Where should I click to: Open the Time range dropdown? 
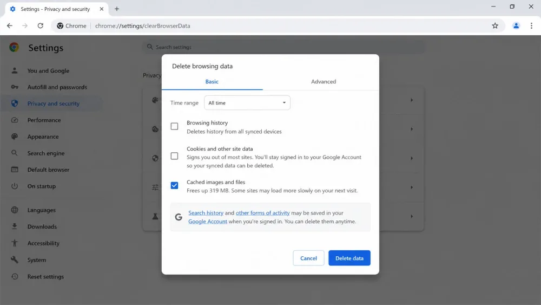click(x=247, y=102)
